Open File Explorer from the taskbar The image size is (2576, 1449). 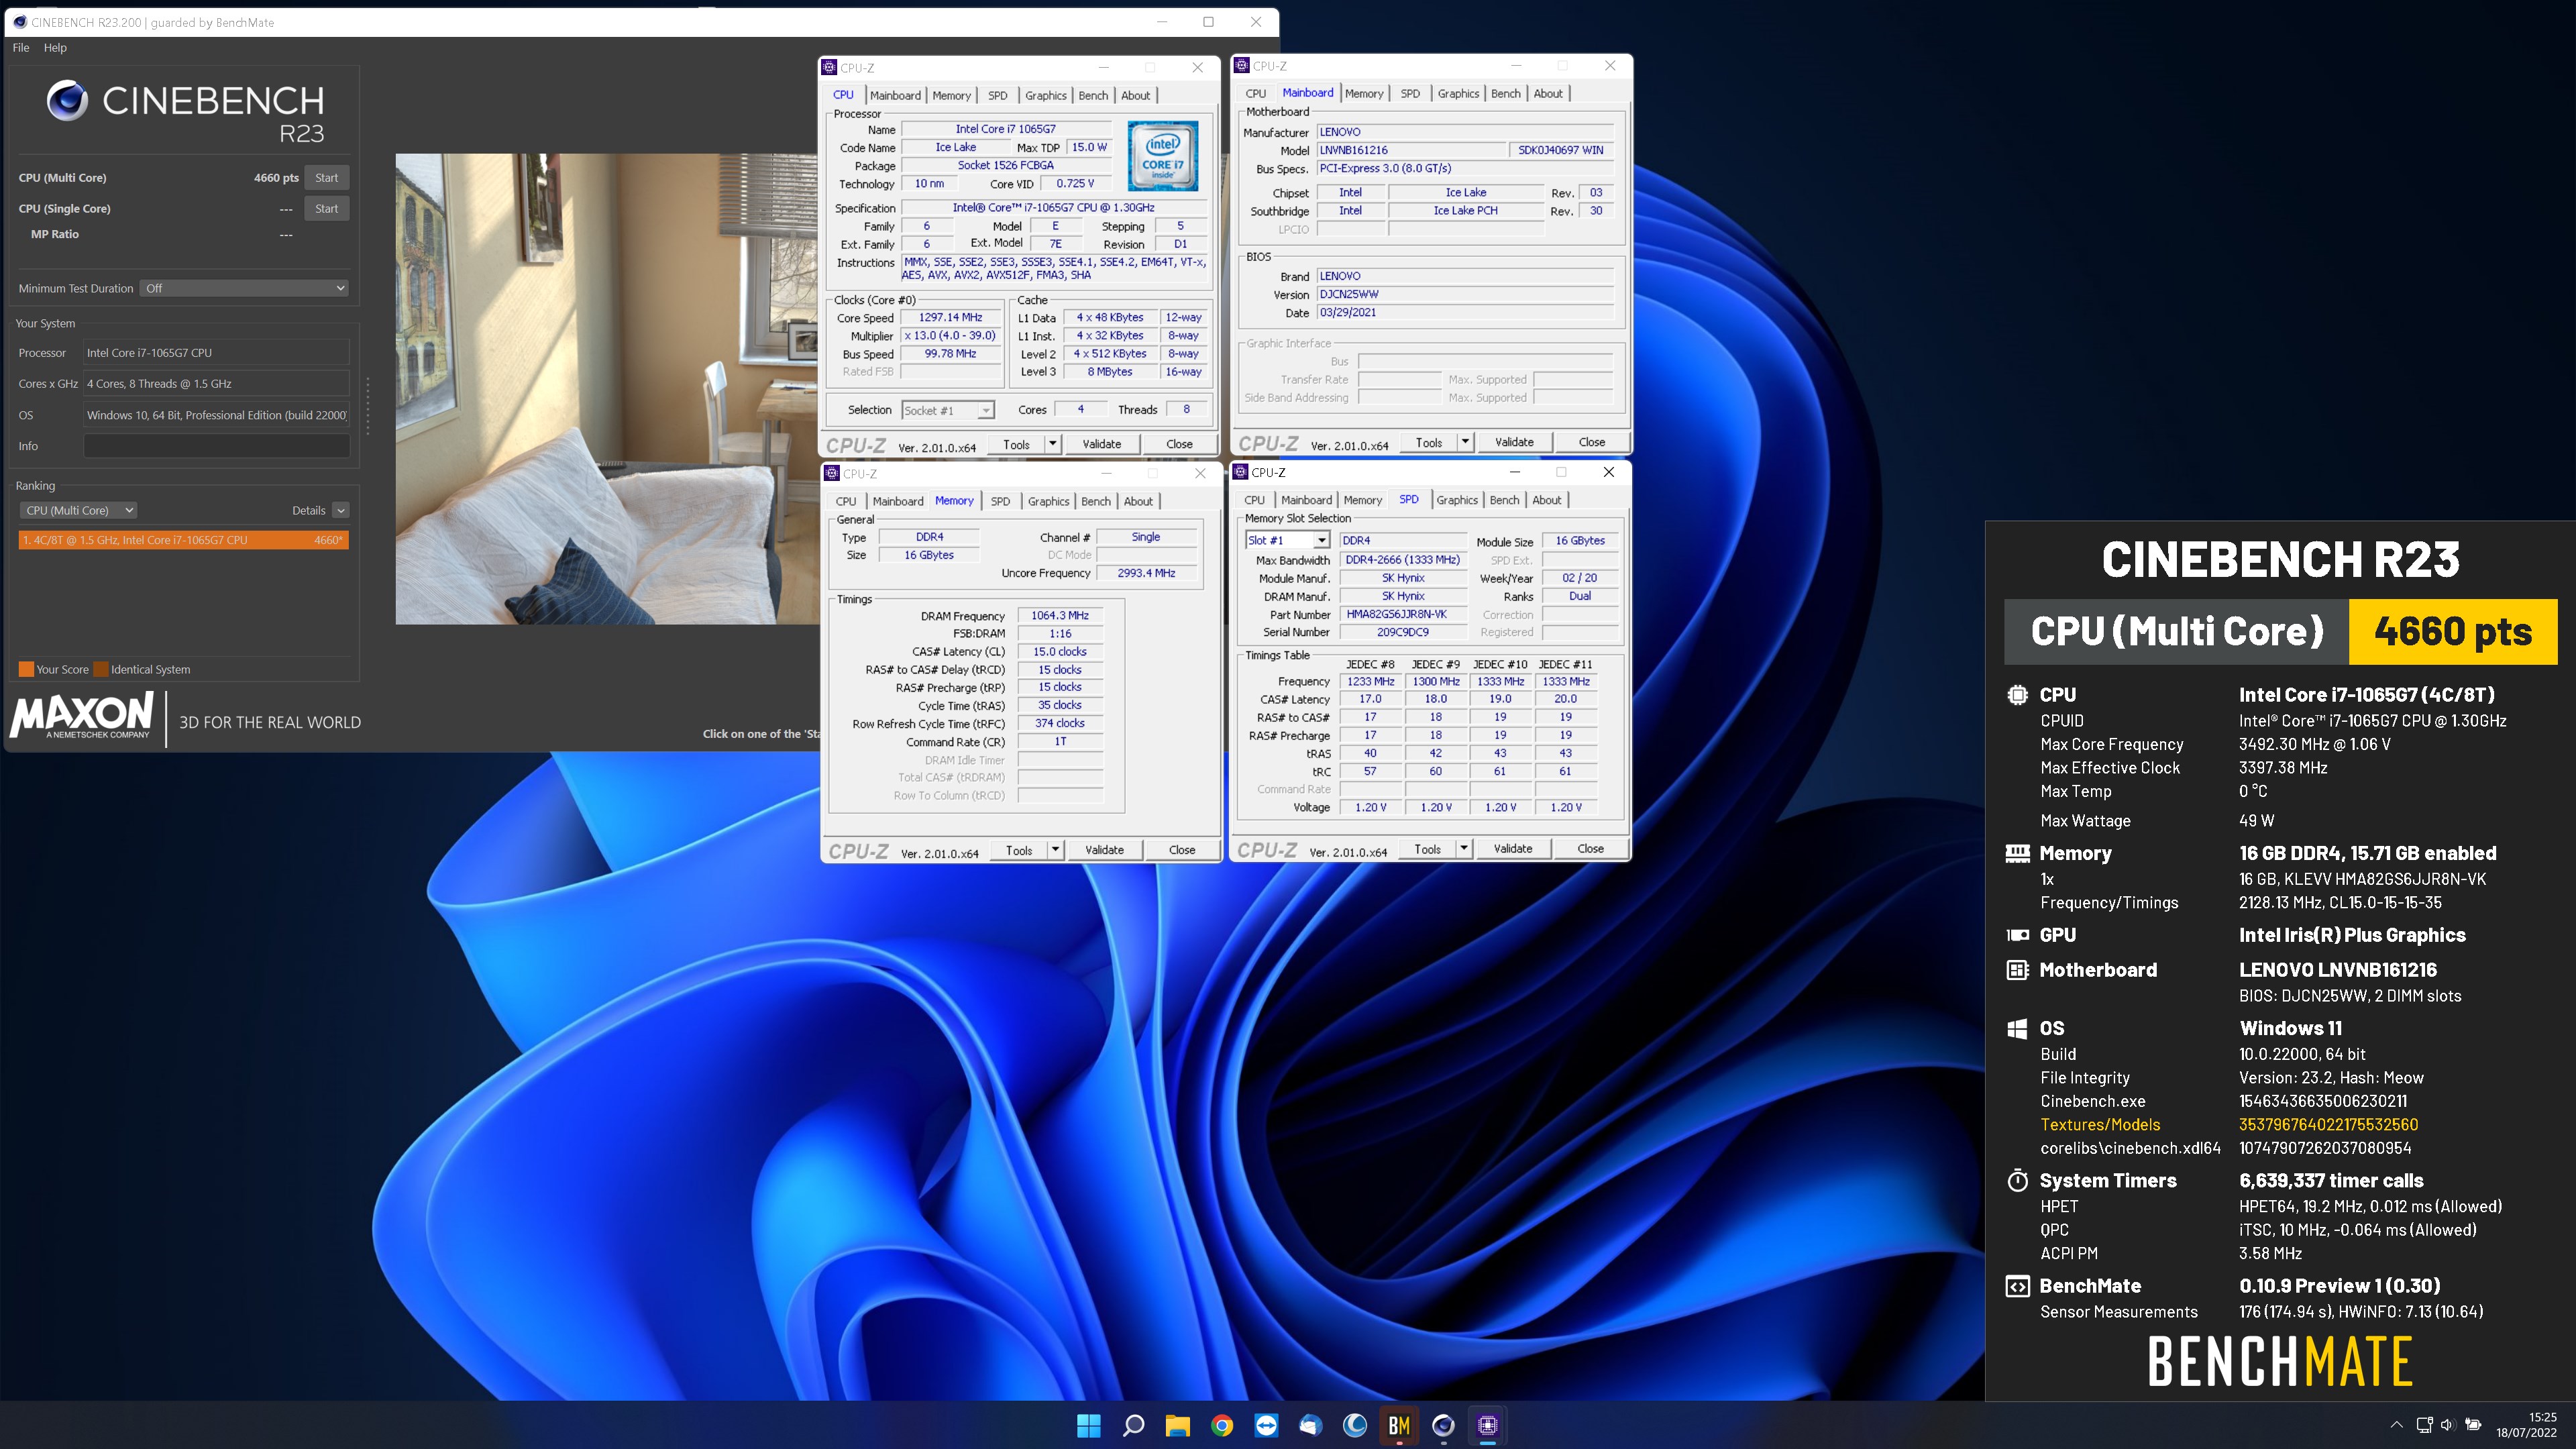(1177, 1425)
